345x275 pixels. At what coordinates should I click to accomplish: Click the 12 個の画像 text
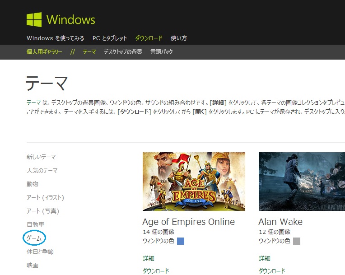click(275, 232)
